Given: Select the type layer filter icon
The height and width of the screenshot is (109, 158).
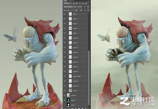Looking at the screenshot, I should coord(80,3).
